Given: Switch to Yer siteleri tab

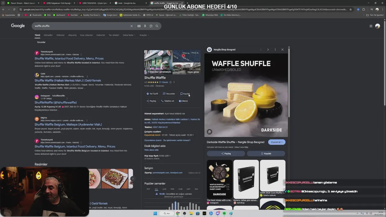Looking at the screenshot, I should (x=114, y=35).
